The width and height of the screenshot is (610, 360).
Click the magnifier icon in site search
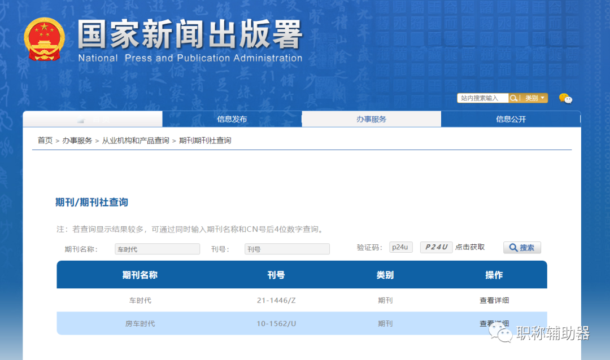point(514,97)
